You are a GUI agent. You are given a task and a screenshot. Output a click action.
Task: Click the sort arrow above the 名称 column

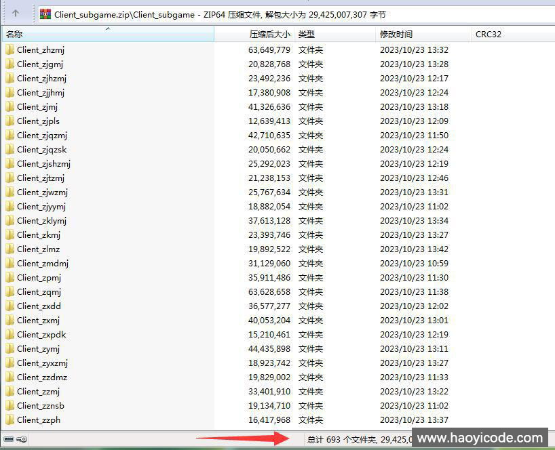[109, 29]
